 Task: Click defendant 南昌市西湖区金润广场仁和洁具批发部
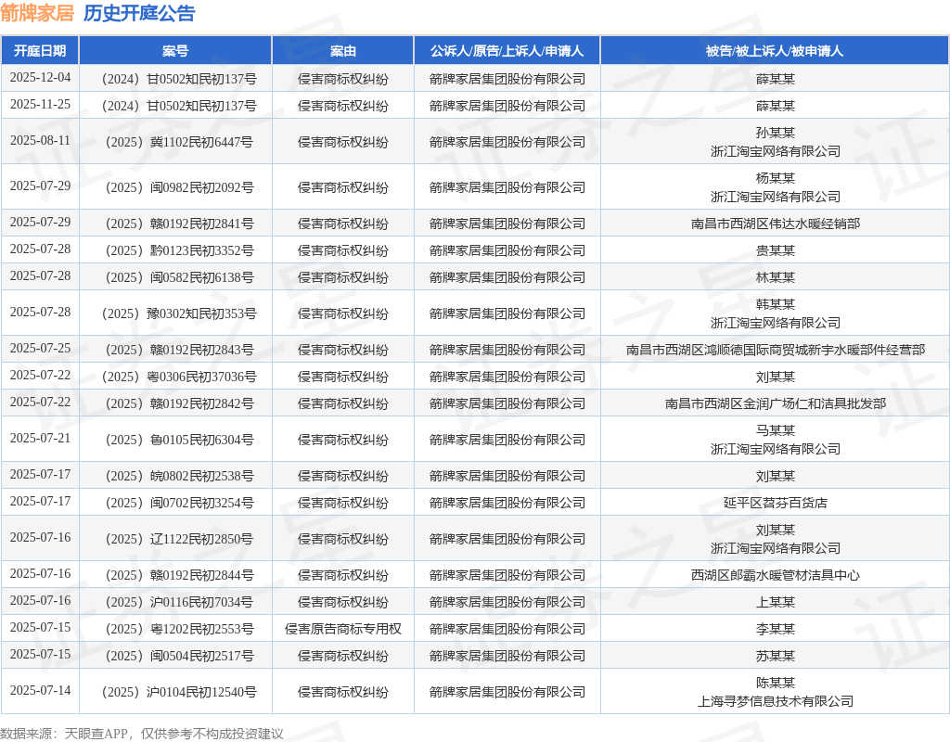775,403
